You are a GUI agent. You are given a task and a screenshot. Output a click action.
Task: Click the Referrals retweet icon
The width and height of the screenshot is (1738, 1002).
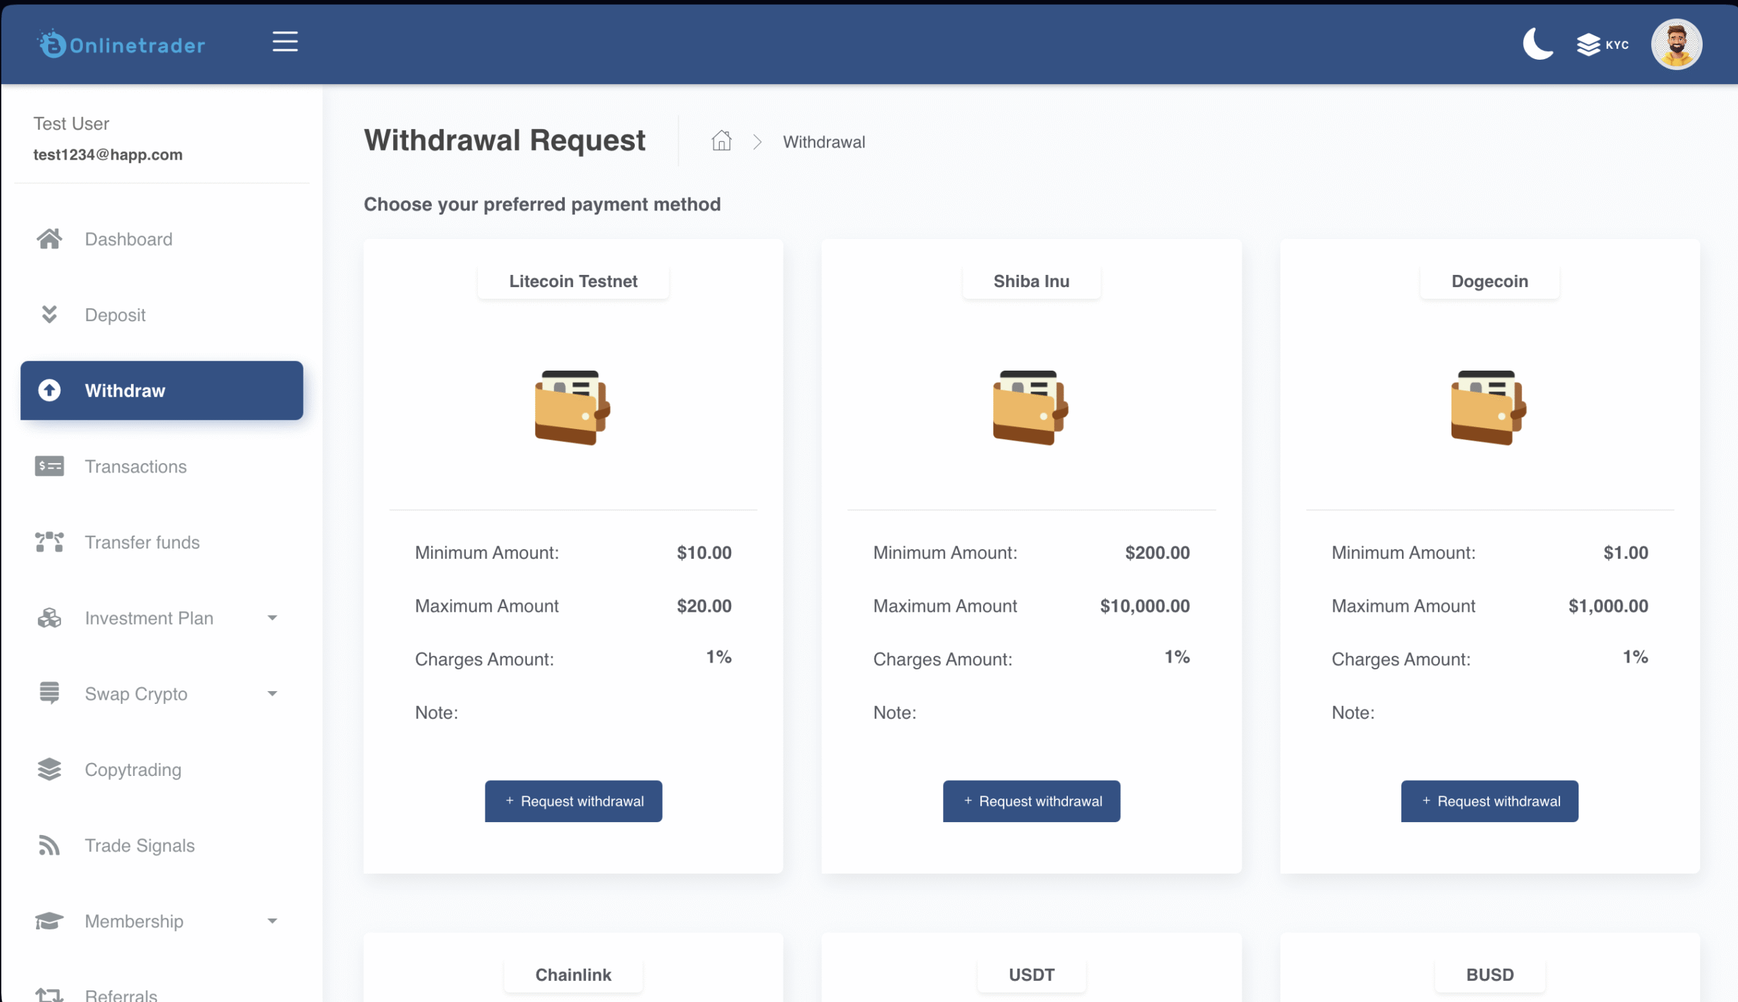[x=50, y=994]
